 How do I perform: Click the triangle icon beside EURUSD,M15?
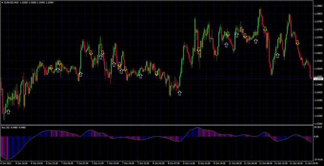point(2,3)
